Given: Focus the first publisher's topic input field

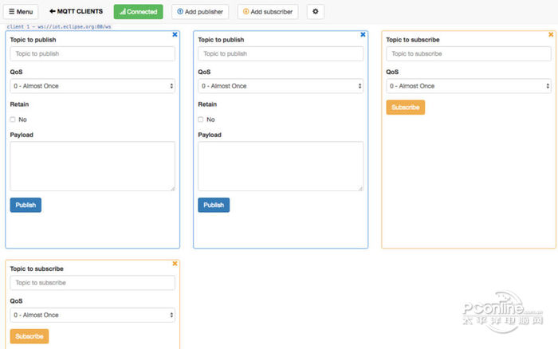Looking at the screenshot, I should pyautogui.click(x=92, y=54).
